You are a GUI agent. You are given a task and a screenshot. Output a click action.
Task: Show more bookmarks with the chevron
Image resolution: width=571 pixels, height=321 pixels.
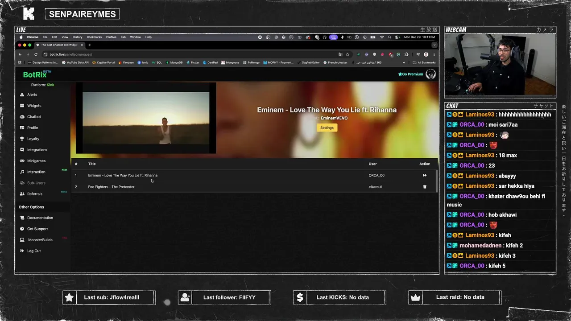coord(404,62)
